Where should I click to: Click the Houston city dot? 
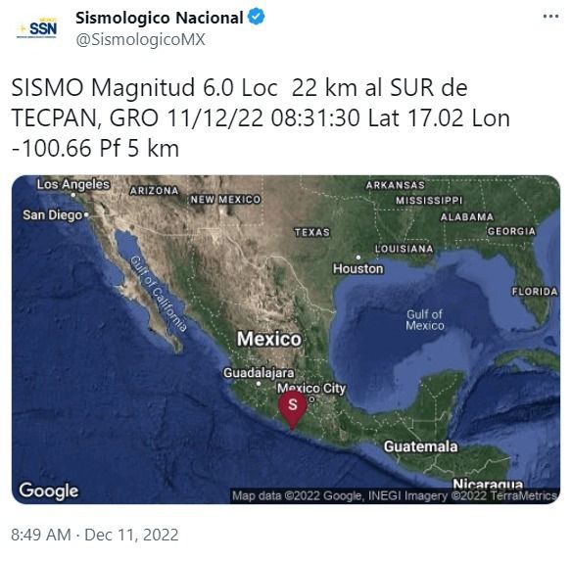point(358,257)
